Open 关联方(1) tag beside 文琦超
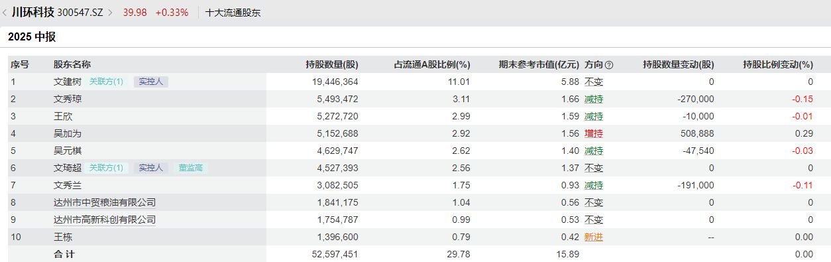 (x=107, y=168)
